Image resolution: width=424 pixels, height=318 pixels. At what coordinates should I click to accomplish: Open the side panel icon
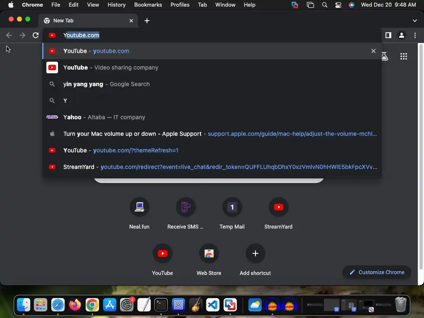(388, 35)
